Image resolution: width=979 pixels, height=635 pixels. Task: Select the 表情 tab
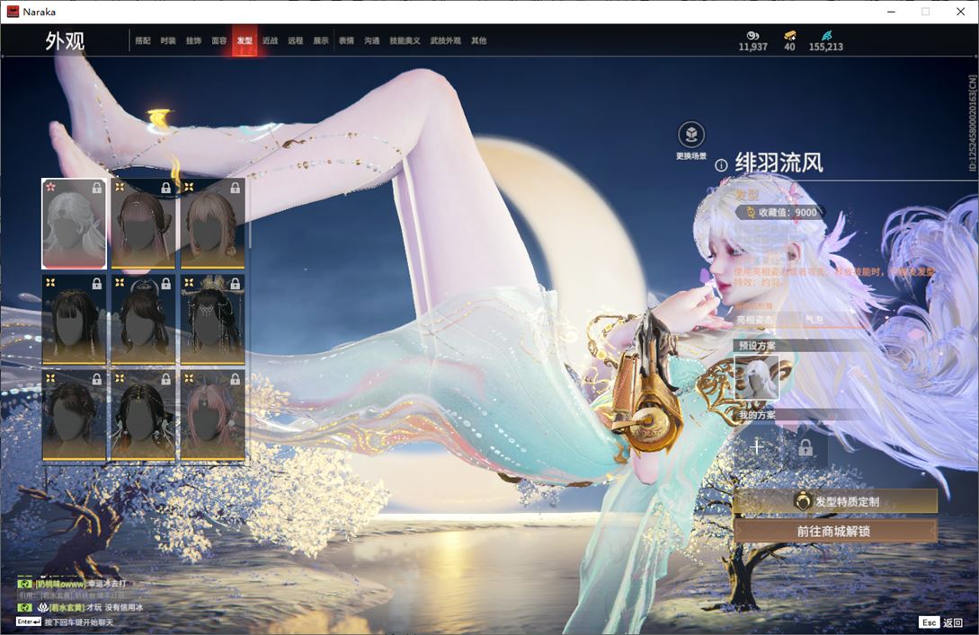tap(346, 40)
